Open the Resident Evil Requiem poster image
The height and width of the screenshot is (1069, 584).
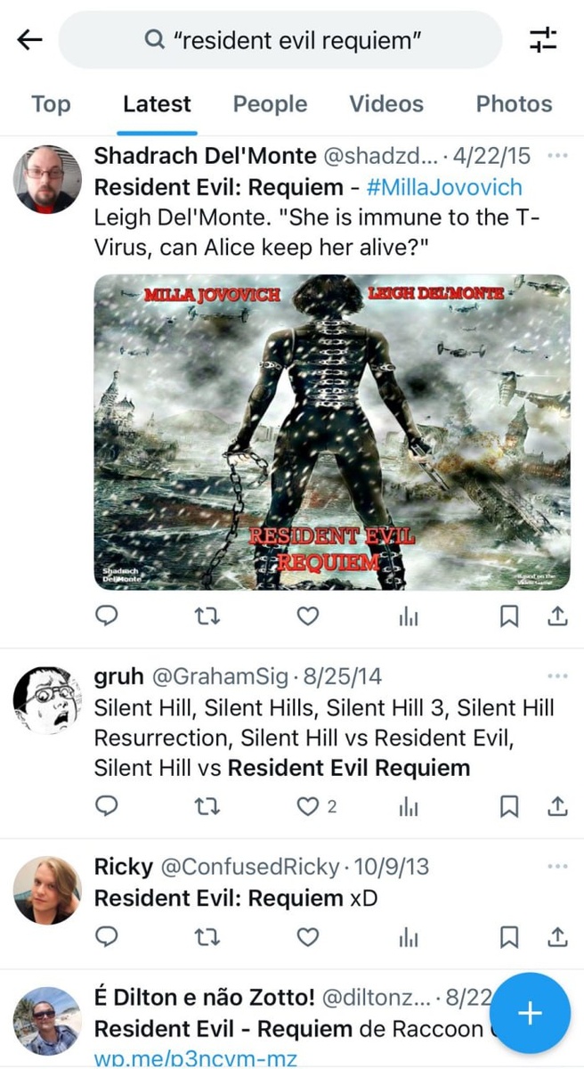click(x=332, y=432)
